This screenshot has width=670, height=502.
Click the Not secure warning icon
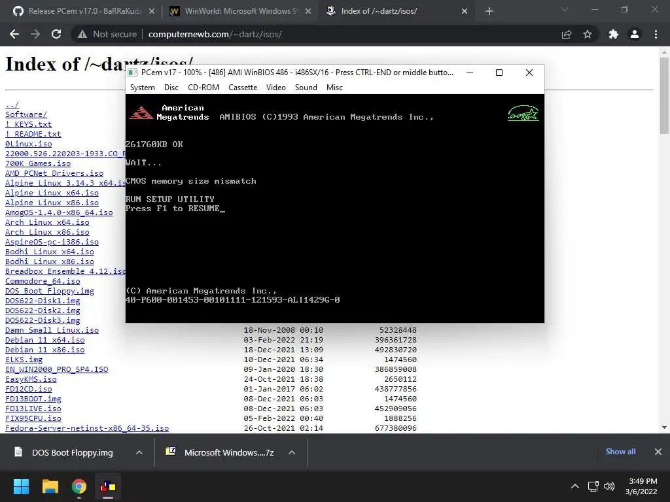click(82, 34)
